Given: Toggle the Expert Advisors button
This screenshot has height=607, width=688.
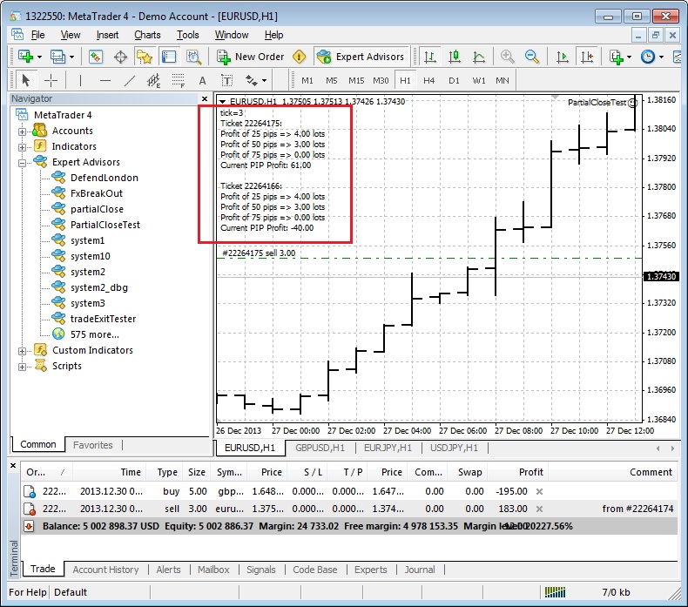Looking at the screenshot, I should 361,57.
